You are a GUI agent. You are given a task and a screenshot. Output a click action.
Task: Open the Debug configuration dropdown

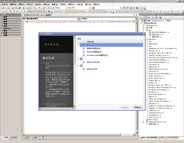tap(67, 8)
